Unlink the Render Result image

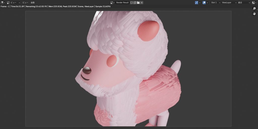(x=142, y=3)
